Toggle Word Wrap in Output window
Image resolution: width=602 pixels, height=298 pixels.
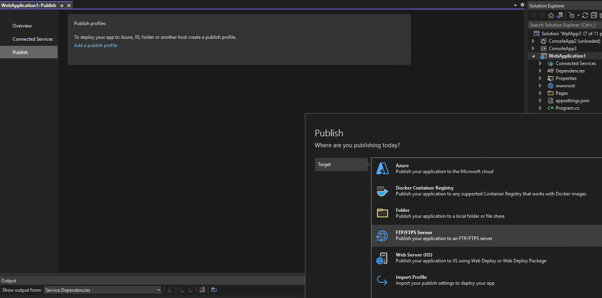214,290
